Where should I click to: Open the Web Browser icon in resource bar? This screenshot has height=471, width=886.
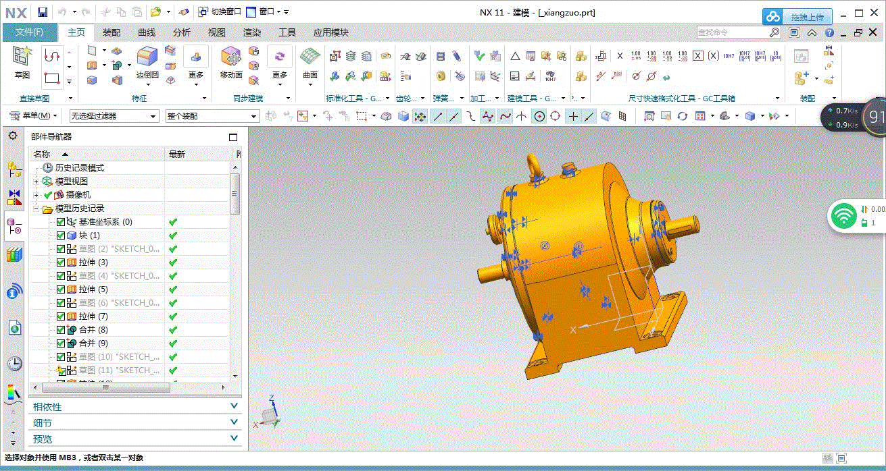coord(14,328)
